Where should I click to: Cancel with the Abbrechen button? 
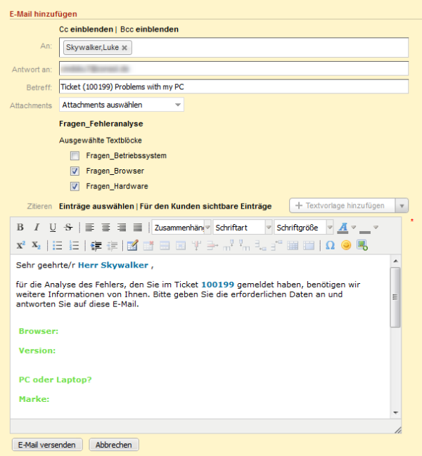(114, 445)
